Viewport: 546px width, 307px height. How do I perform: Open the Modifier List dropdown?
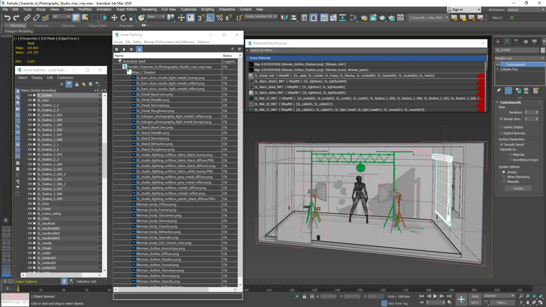pos(520,58)
